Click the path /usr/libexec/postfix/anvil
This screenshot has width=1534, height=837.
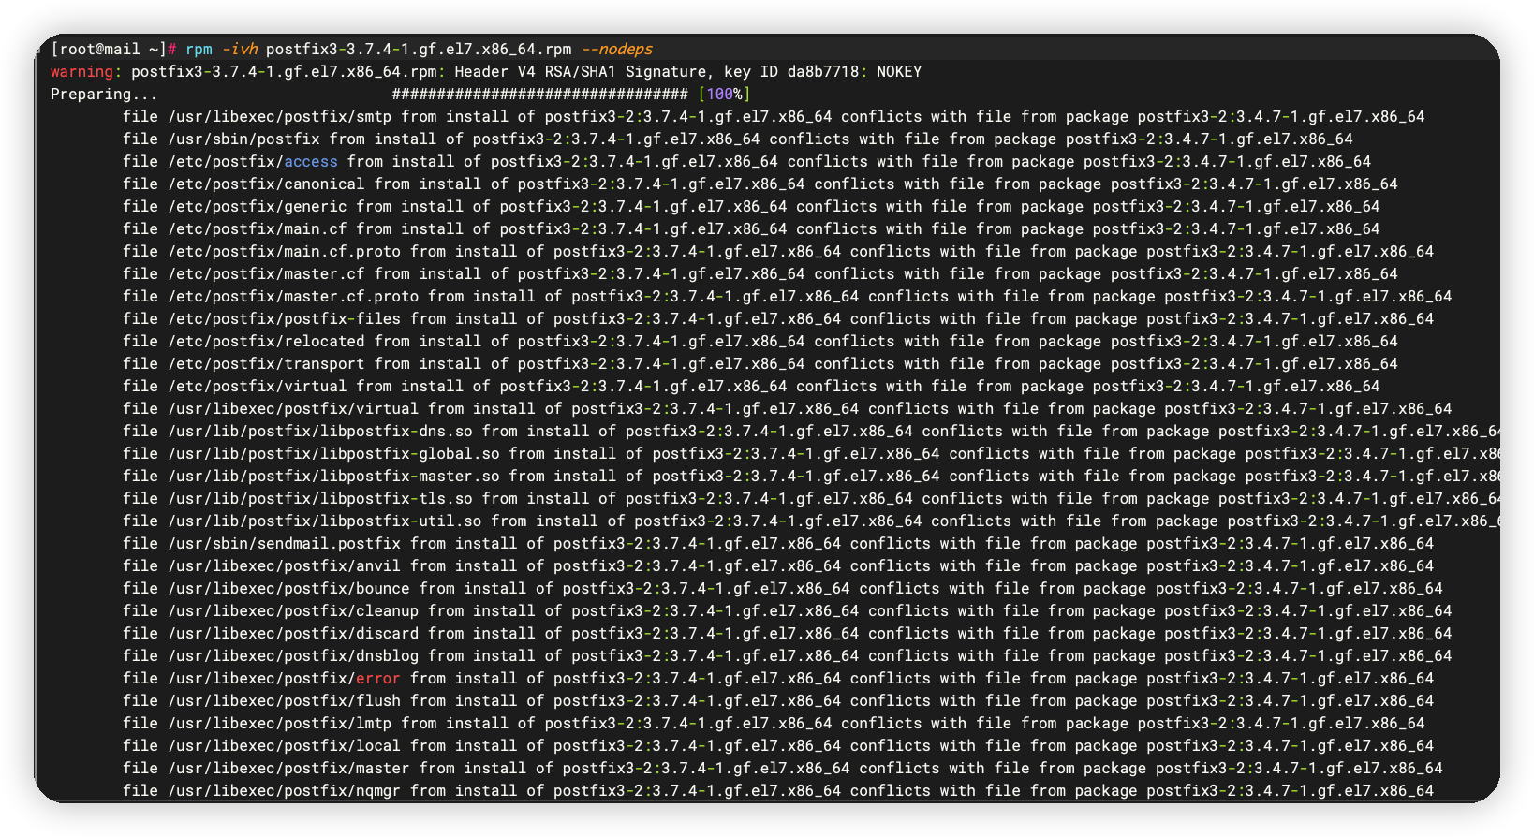click(285, 565)
